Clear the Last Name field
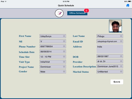 tap(121, 36)
